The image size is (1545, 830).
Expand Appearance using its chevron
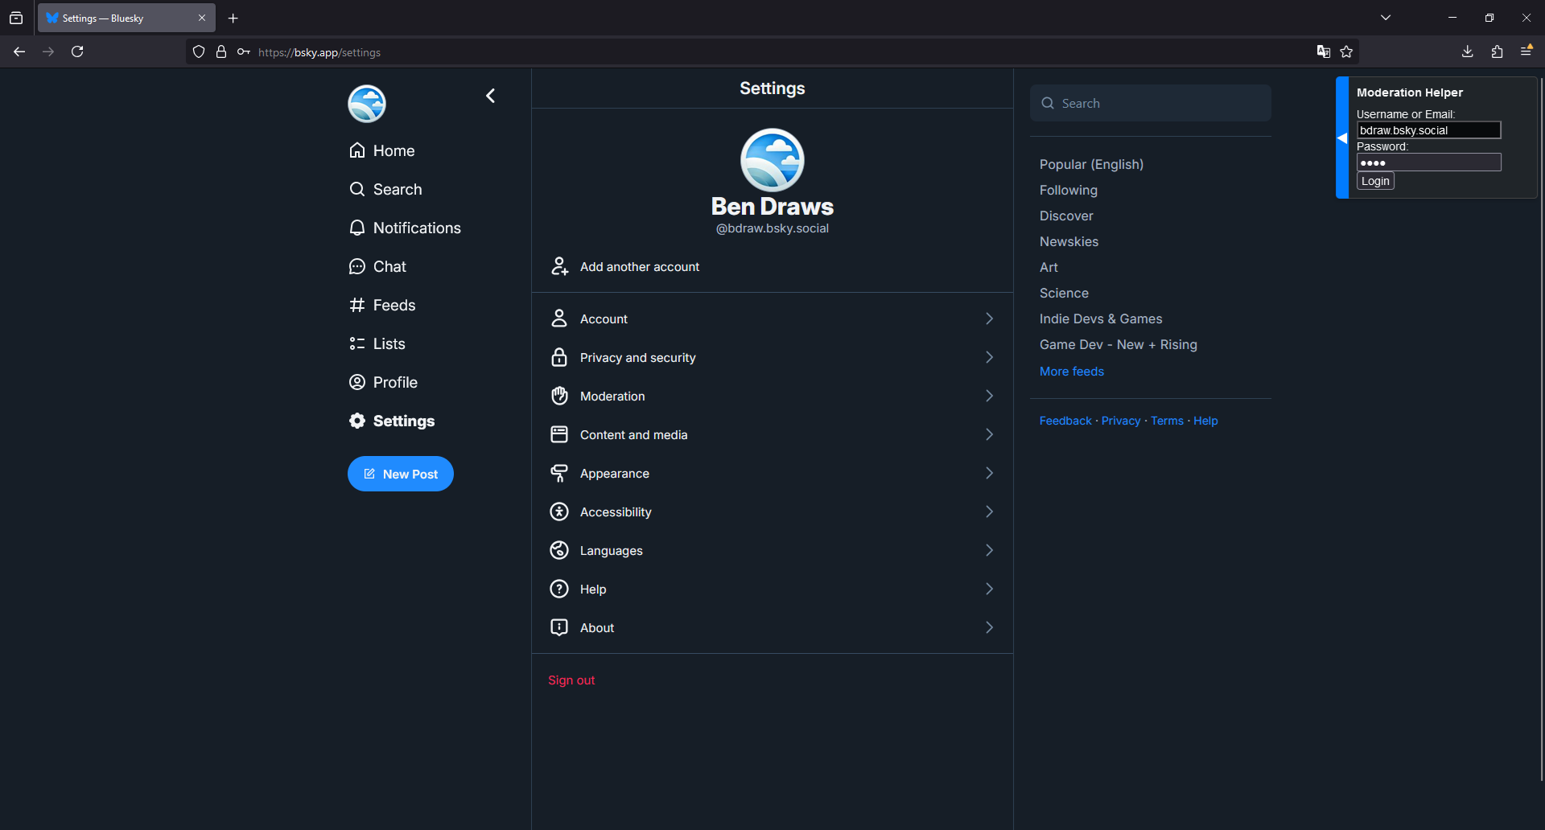pyautogui.click(x=989, y=473)
